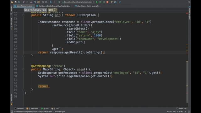Open the Messages tool window
201x113 pixels.
[32, 109]
